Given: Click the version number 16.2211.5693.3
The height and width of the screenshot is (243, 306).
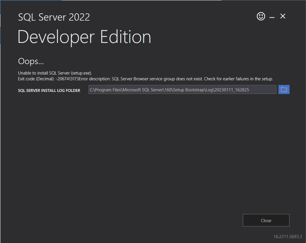Looking at the screenshot, I should click(287, 237).
